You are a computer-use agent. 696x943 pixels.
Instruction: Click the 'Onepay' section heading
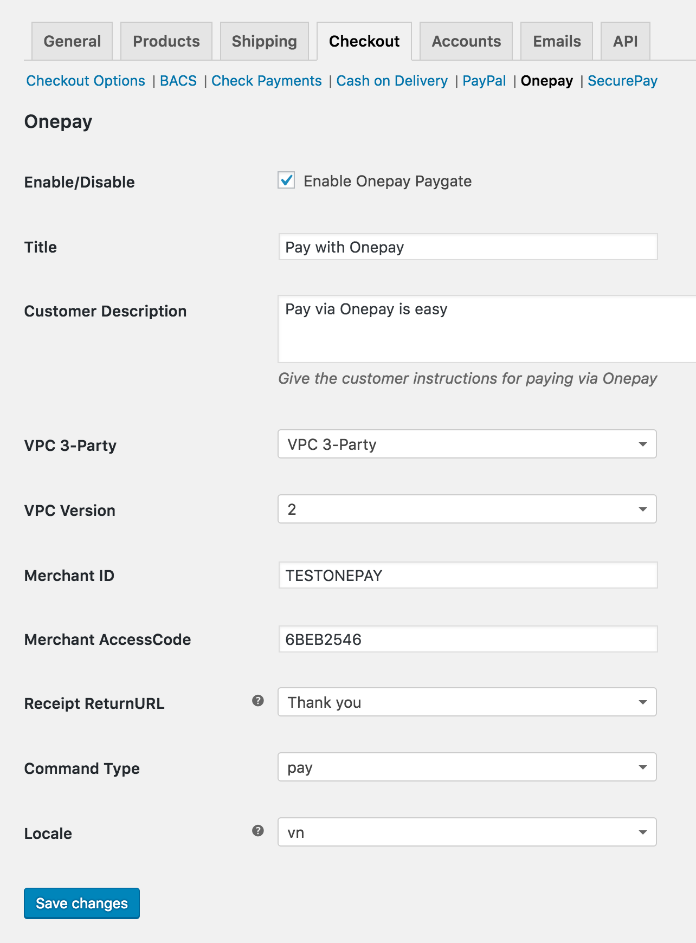click(x=58, y=122)
